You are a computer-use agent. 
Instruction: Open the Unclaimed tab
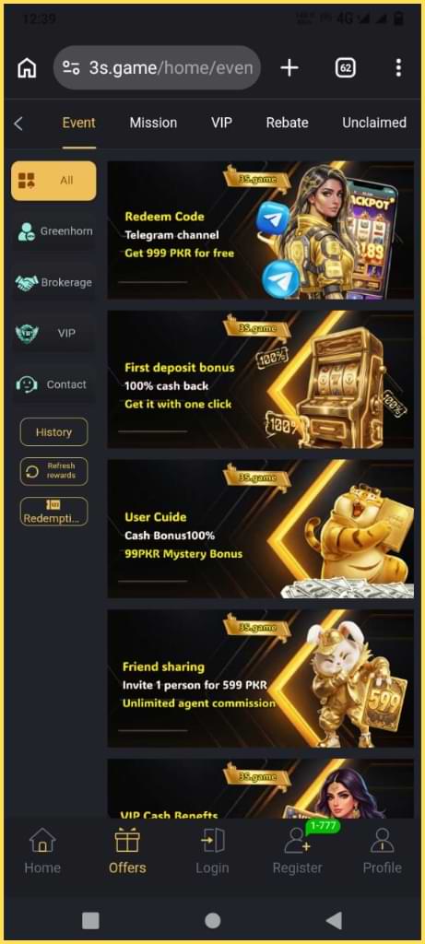[x=374, y=123]
